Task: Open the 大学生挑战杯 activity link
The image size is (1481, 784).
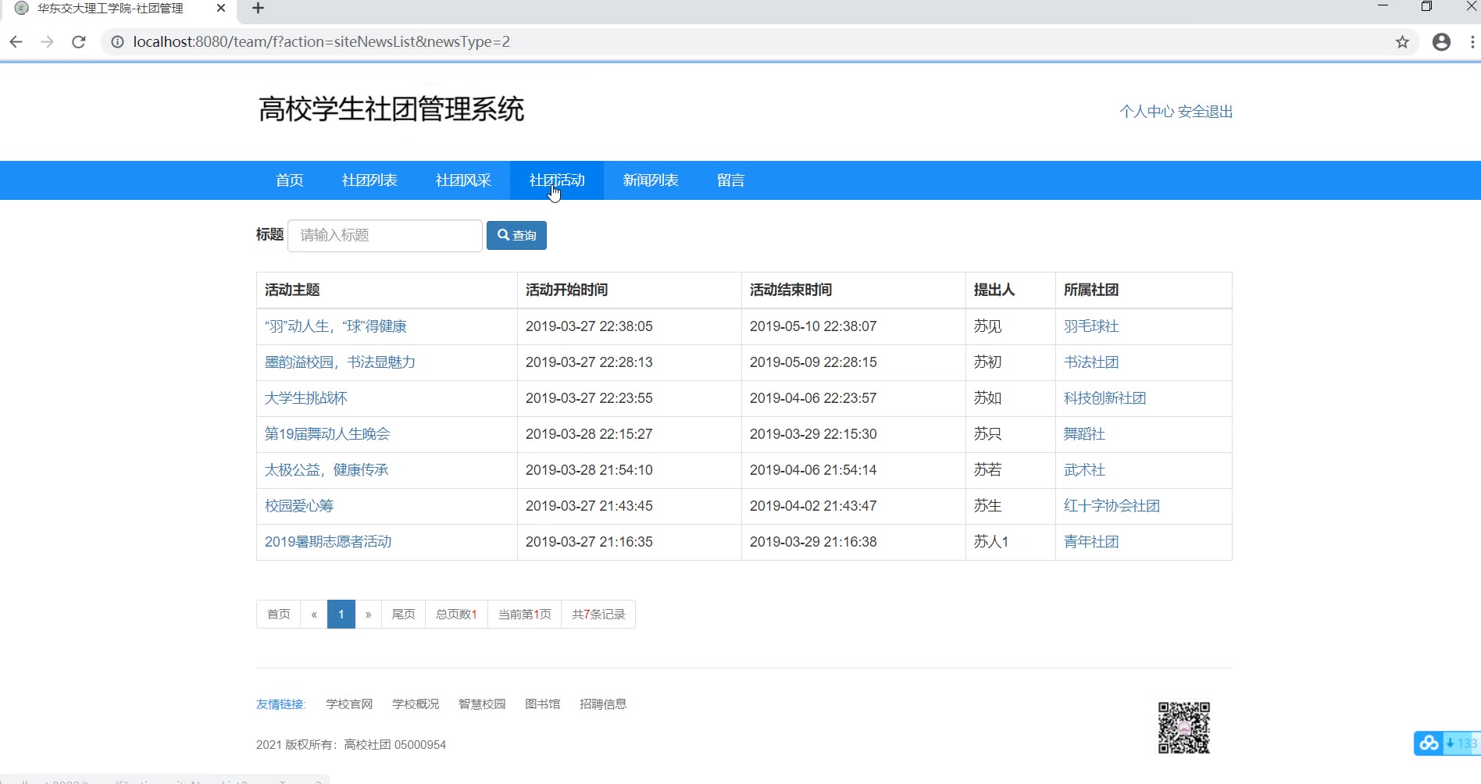Action: coord(306,398)
